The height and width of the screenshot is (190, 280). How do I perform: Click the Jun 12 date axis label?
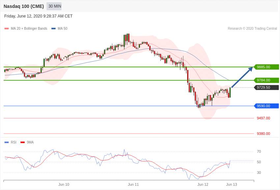[203, 184]
